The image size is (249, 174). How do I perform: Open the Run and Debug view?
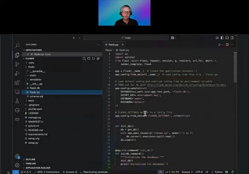[17, 74]
